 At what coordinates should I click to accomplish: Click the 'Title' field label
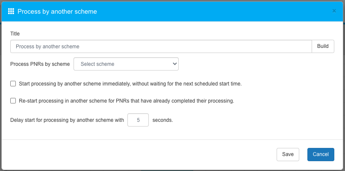coord(15,33)
